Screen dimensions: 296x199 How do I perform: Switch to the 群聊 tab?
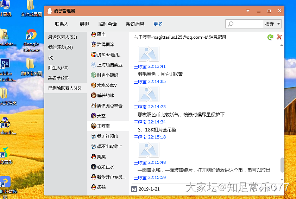coord(84,24)
